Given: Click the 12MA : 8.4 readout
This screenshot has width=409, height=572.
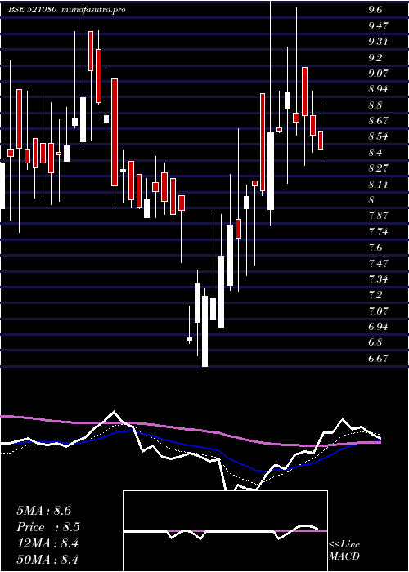Looking at the screenshot, I should tap(47, 543).
